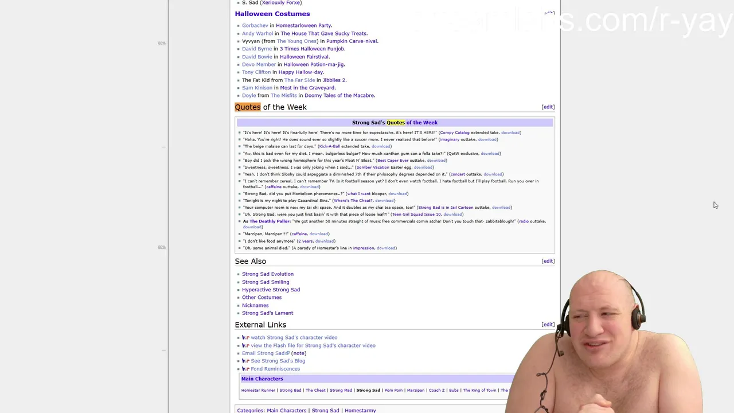This screenshot has height=413, width=734.
Task: Open the 'Best Caper Ever' link
Action: pyautogui.click(x=393, y=161)
